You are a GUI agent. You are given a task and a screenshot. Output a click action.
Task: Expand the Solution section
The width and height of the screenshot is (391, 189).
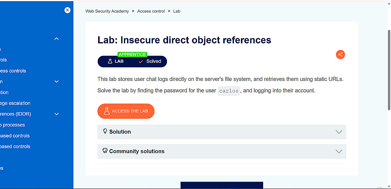point(222,132)
